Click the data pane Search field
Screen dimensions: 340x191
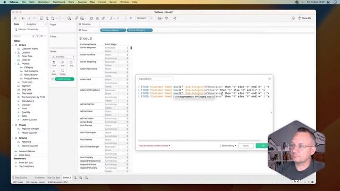click(x=23, y=36)
